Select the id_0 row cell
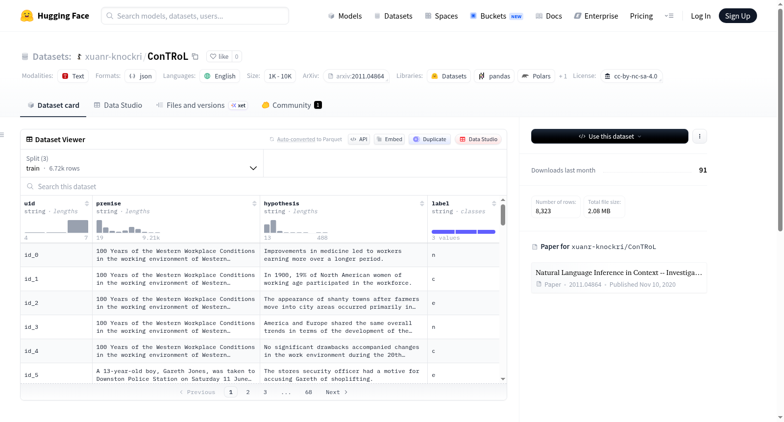The width and height of the screenshot is (784, 422). [56, 255]
